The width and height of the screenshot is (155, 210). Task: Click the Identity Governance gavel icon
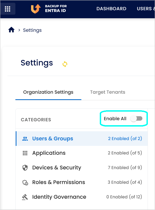click(25, 197)
